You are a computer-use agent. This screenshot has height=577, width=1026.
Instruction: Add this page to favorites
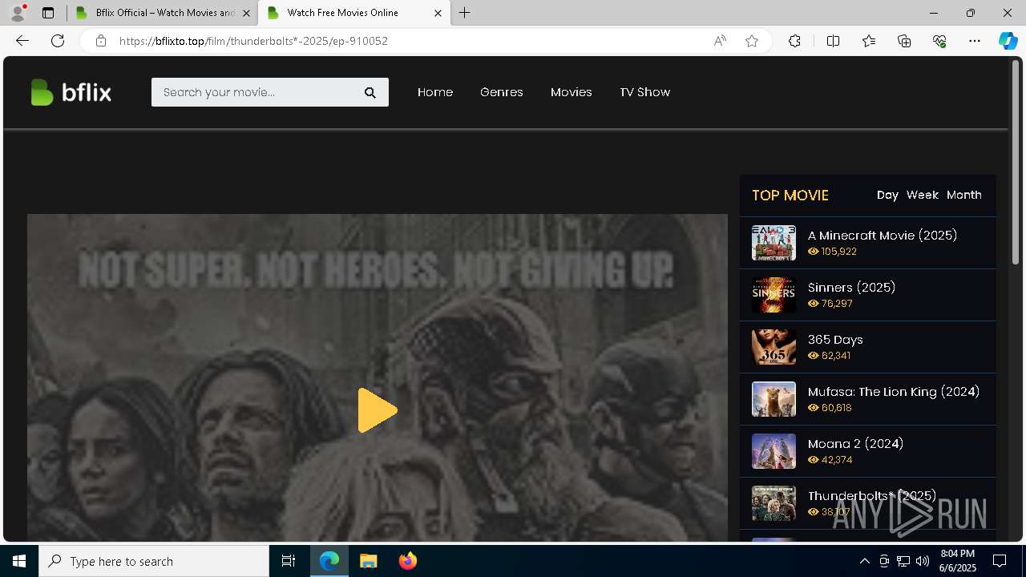pos(752,41)
